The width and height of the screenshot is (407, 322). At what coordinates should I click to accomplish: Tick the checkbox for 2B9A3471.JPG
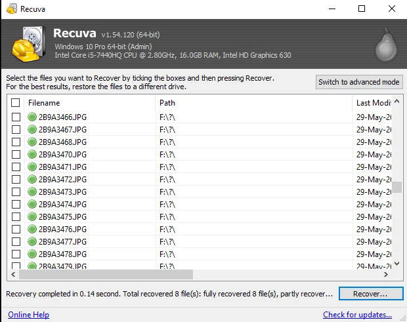(x=16, y=167)
